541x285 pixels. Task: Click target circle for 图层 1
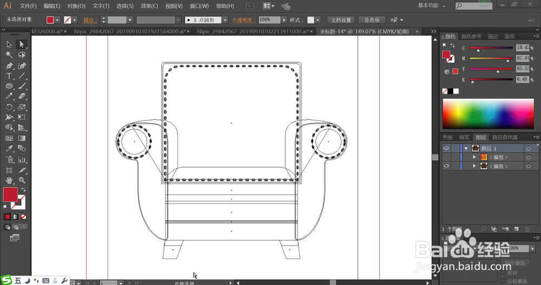[x=528, y=148]
